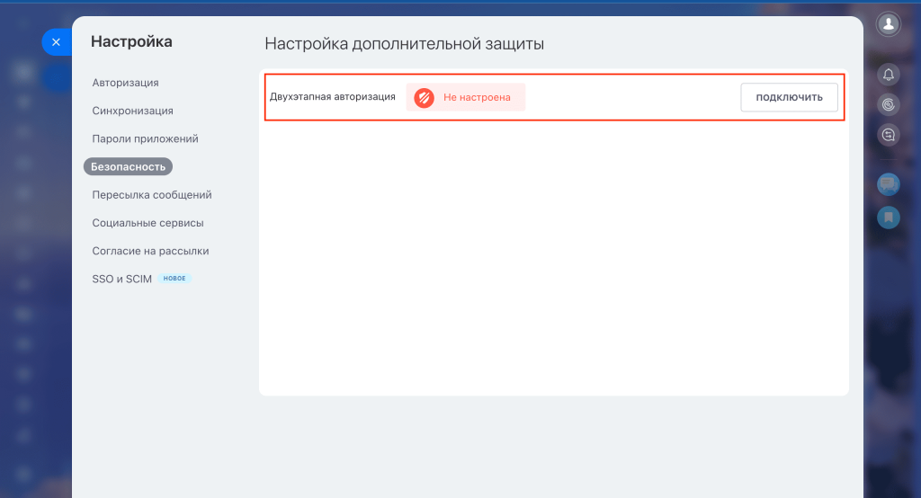Screen dimensions: 921x498
Task: Open Социальные сервисы section
Action: coord(148,223)
